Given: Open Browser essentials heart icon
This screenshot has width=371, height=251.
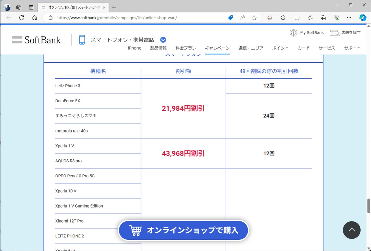Looking at the screenshot, I should click(x=336, y=18).
